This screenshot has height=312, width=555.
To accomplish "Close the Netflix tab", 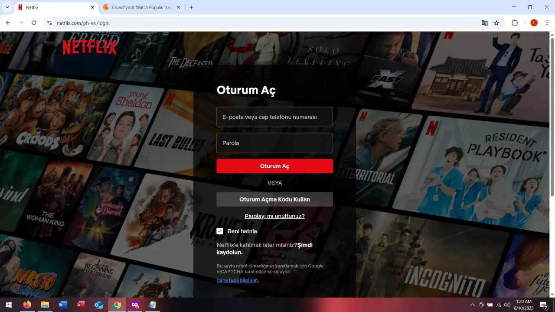I will point(92,7).
